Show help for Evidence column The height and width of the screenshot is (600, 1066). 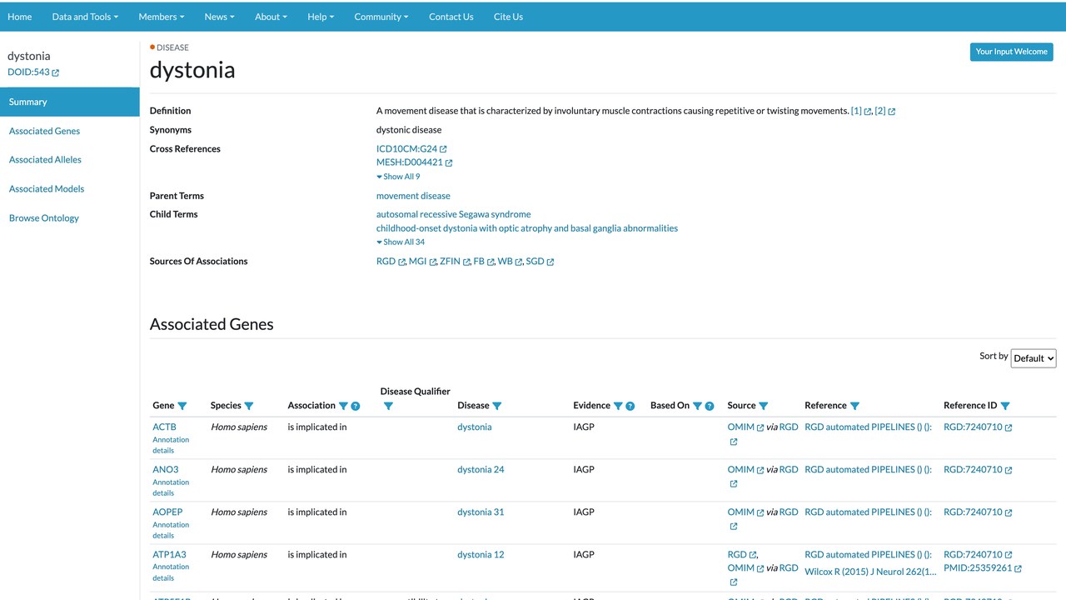630,406
